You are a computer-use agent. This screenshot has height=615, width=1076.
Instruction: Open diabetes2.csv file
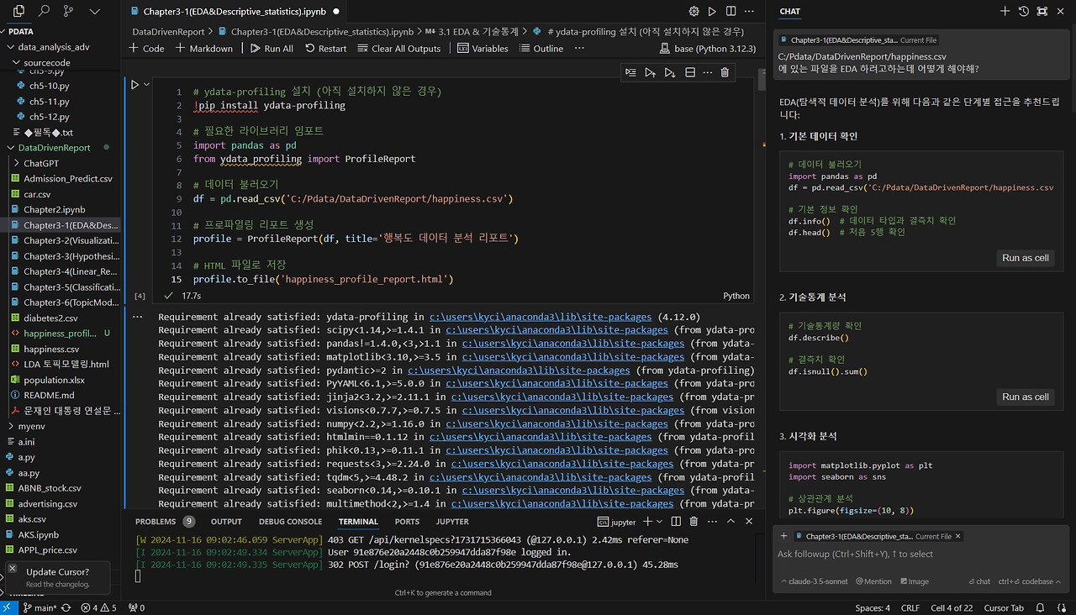(x=50, y=318)
